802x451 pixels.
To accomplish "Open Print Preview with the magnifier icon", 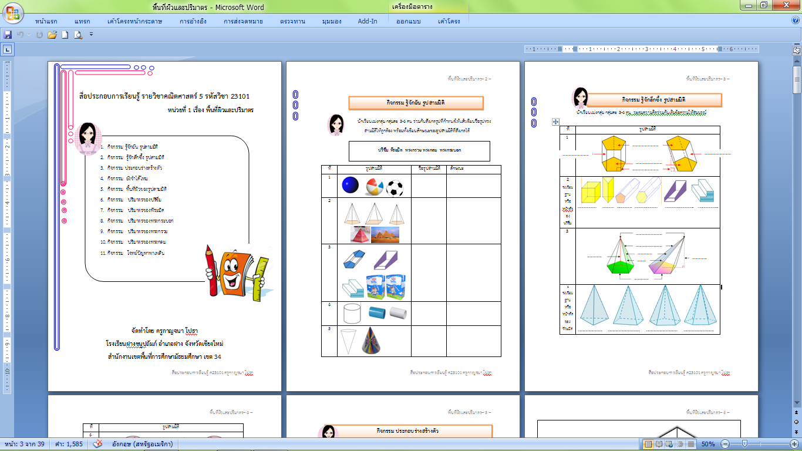I will point(78,35).
